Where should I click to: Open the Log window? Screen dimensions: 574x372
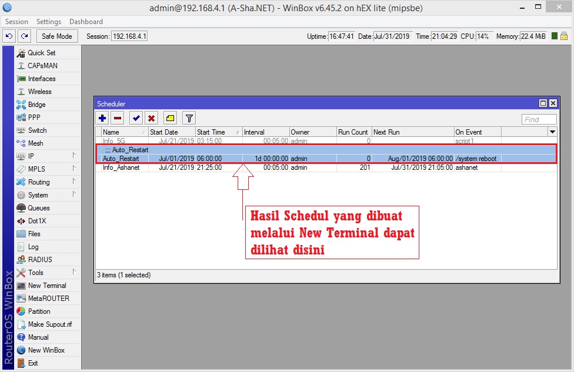tap(33, 247)
